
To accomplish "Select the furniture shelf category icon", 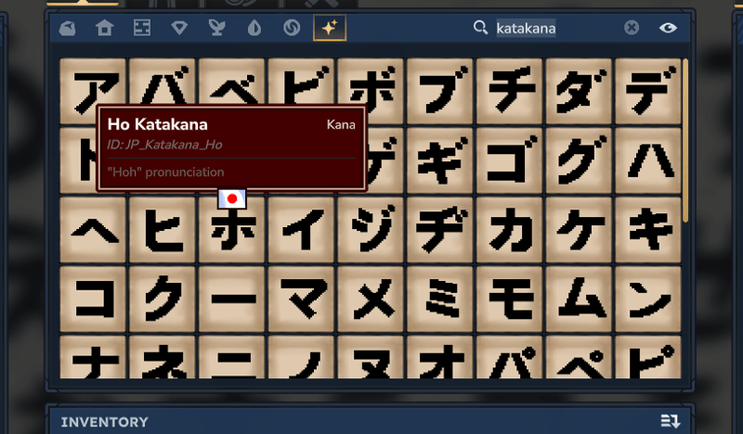I will click(x=142, y=28).
